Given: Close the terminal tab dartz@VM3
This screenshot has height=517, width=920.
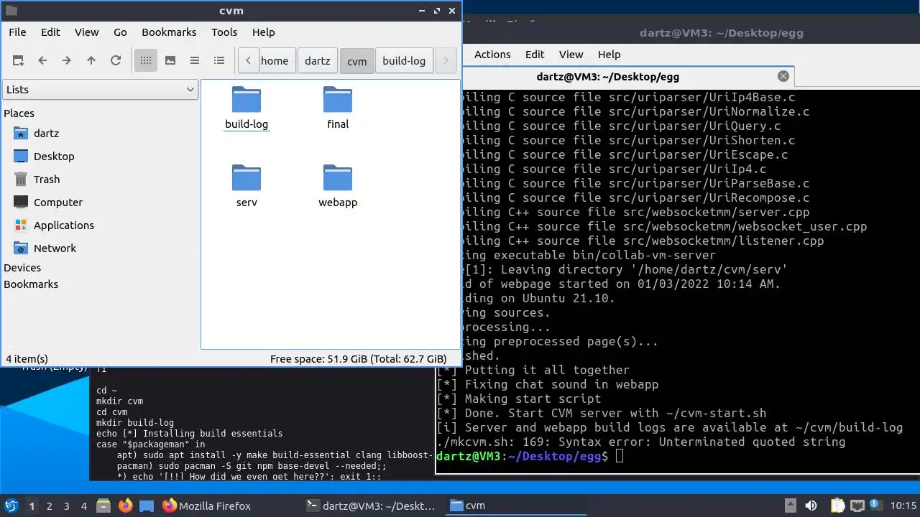Looking at the screenshot, I should (x=783, y=76).
